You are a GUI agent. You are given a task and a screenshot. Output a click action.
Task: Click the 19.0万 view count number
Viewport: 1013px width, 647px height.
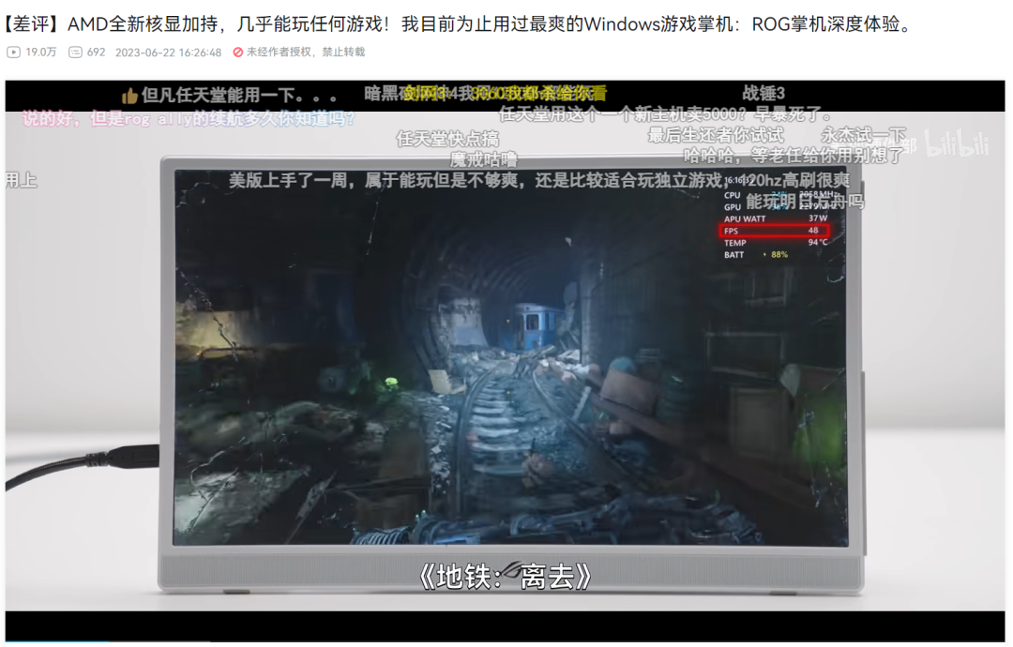click(41, 53)
